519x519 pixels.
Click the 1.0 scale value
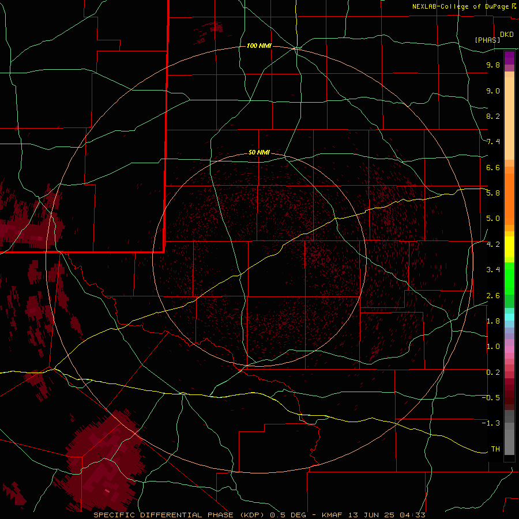click(x=493, y=347)
